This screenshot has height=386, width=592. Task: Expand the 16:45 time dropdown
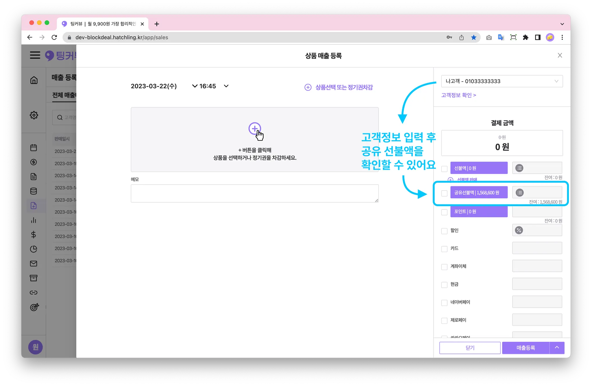coord(226,86)
